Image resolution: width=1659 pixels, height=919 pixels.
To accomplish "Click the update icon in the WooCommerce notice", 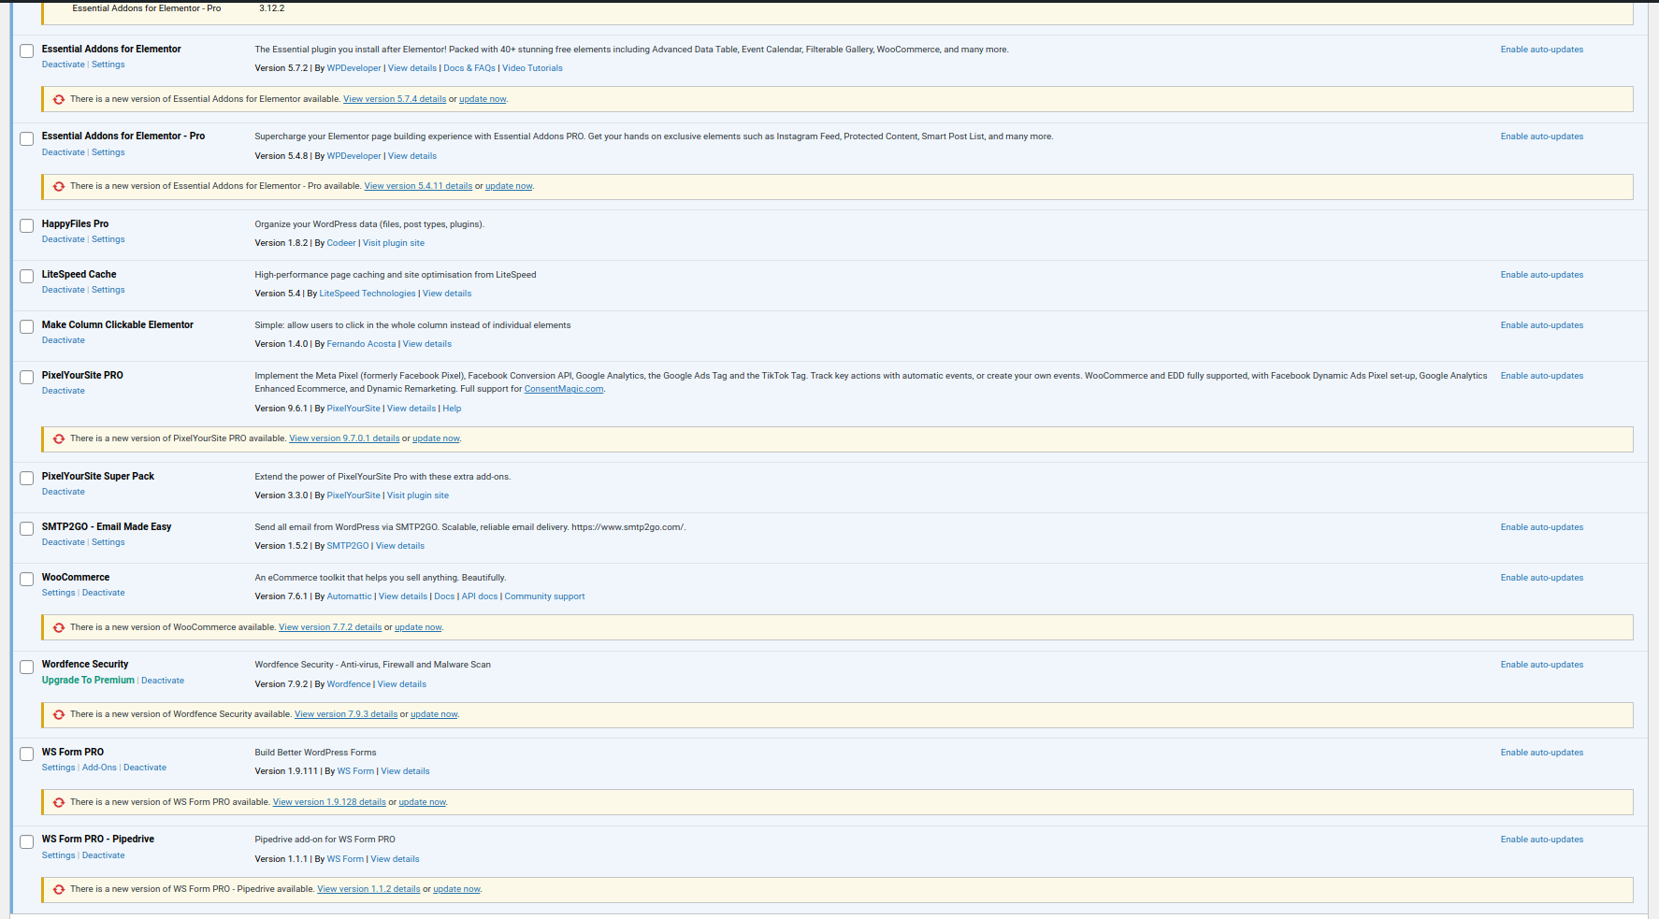I will click(59, 627).
